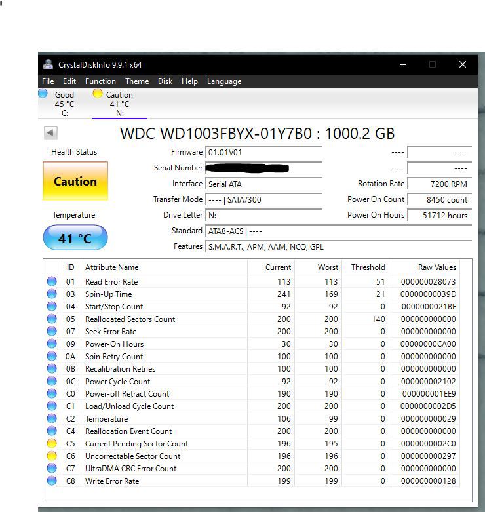Click the 41 °C temperature button
Viewport: 485px width, 512px height.
75,238
